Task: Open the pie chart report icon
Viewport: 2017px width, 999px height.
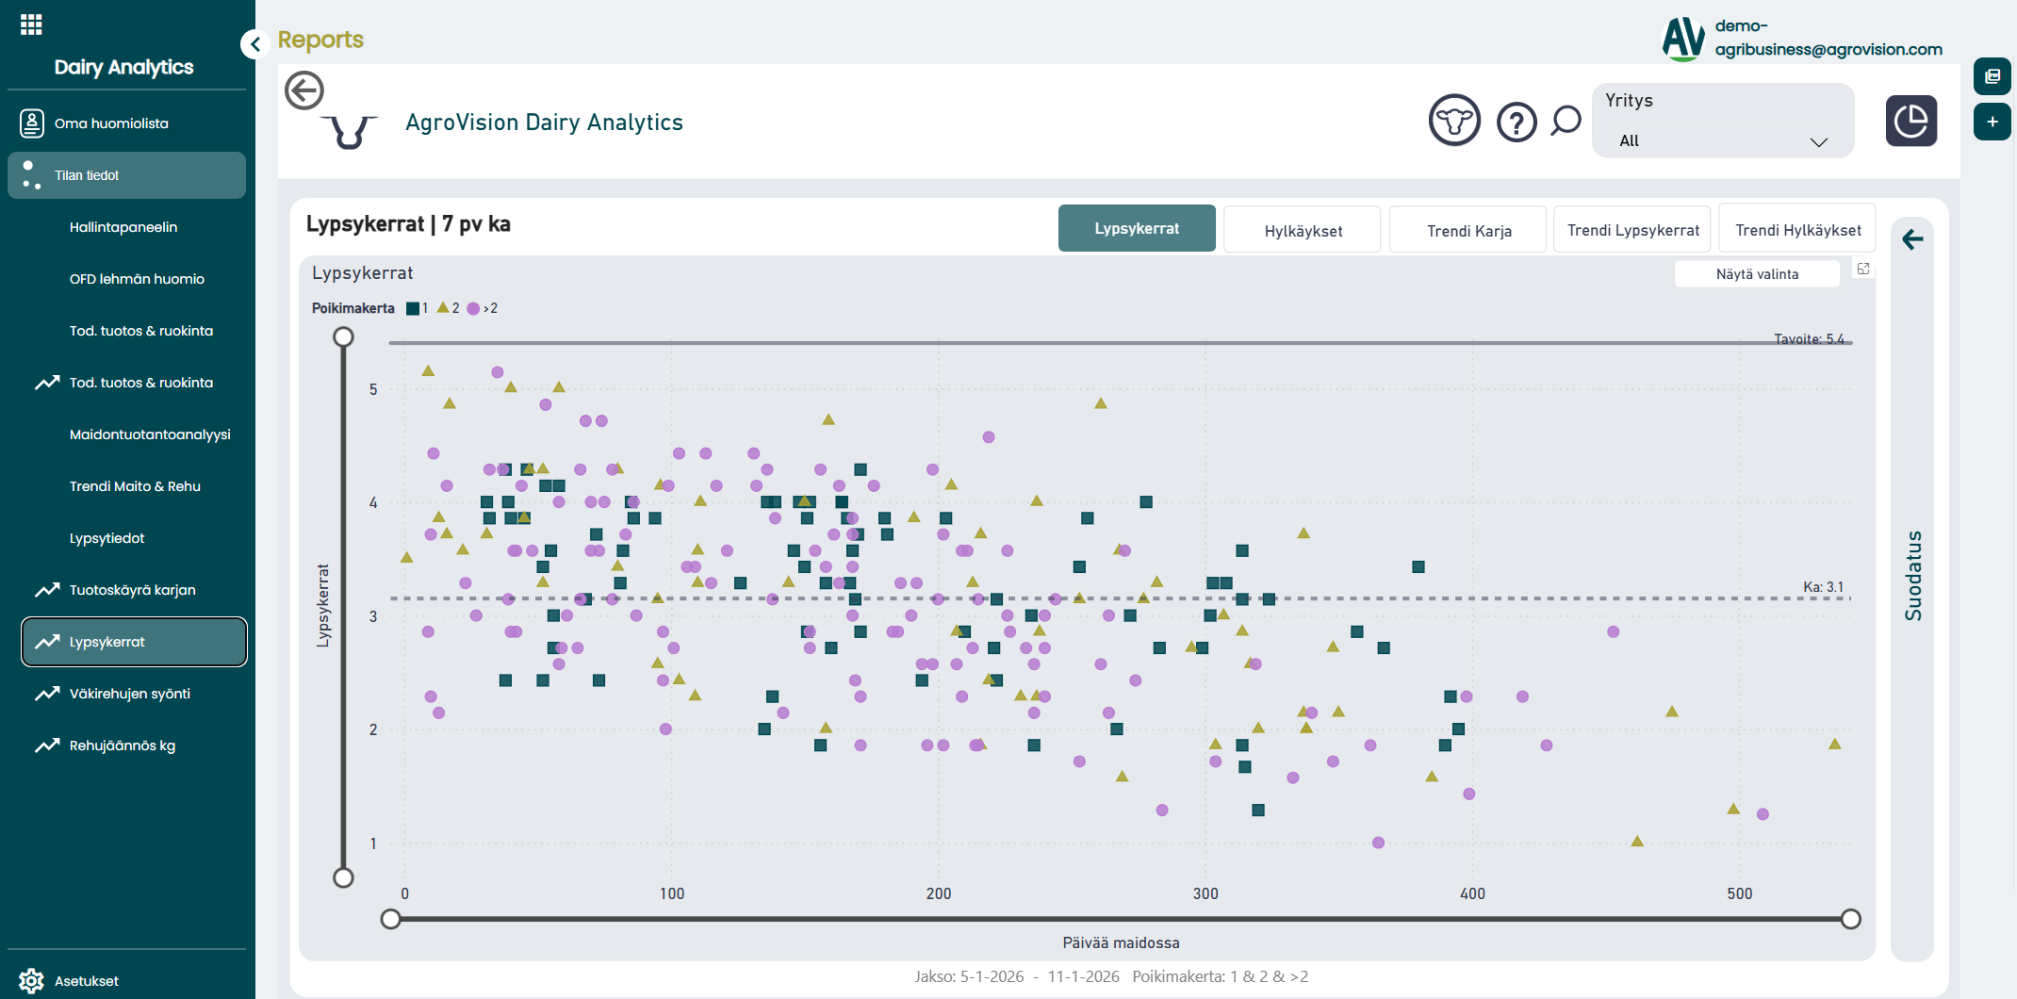Action: [1910, 121]
